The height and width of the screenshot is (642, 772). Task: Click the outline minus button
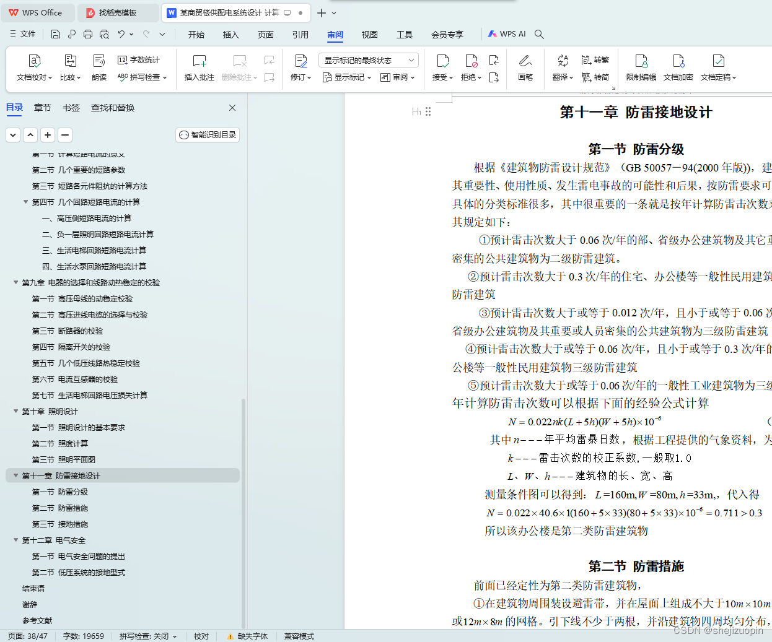(x=65, y=135)
